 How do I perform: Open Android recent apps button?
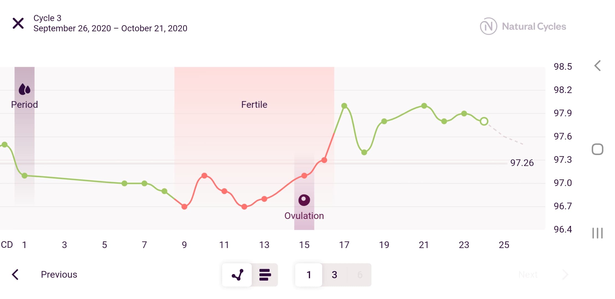click(597, 233)
